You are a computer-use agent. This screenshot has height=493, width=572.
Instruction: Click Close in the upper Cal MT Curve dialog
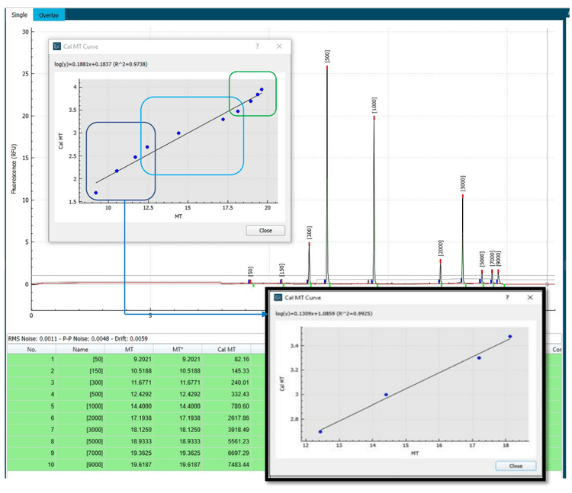point(265,230)
